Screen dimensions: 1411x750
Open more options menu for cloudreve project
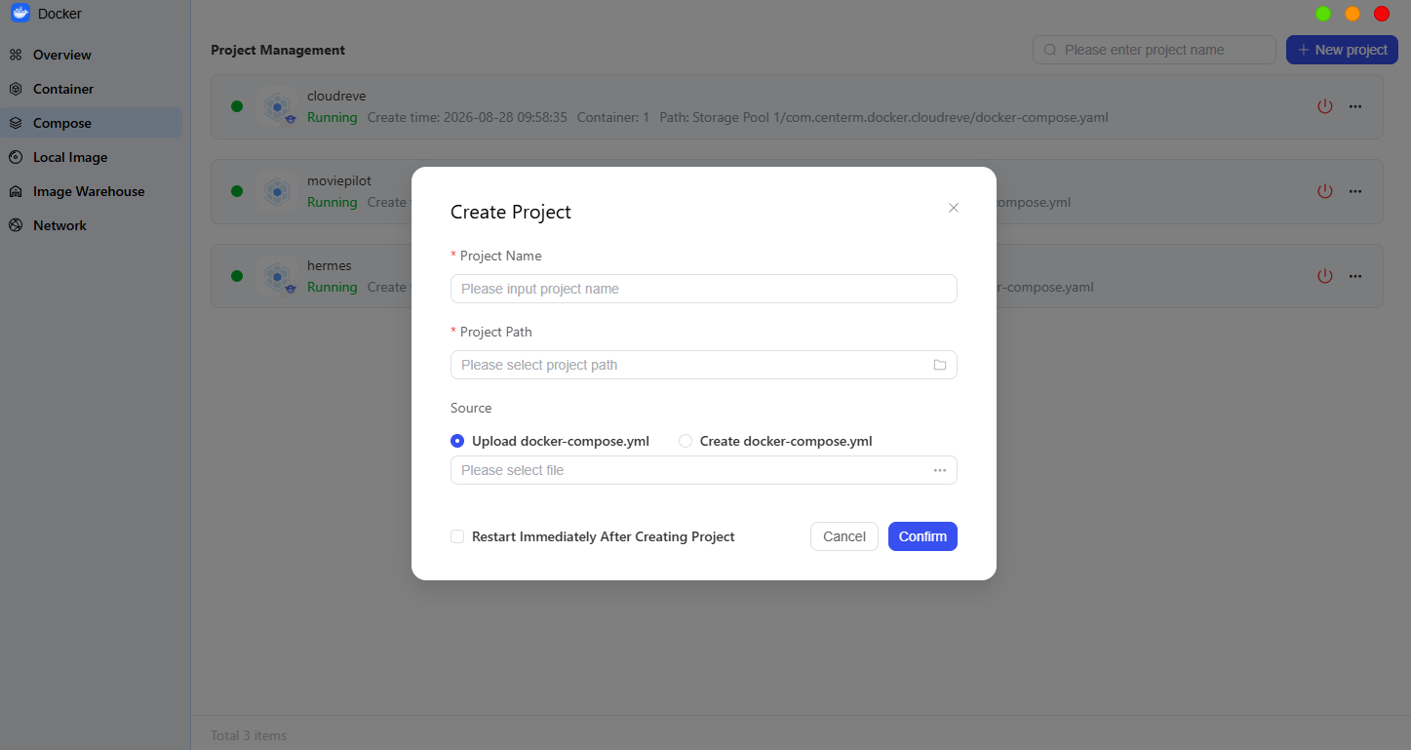(x=1355, y=106)
